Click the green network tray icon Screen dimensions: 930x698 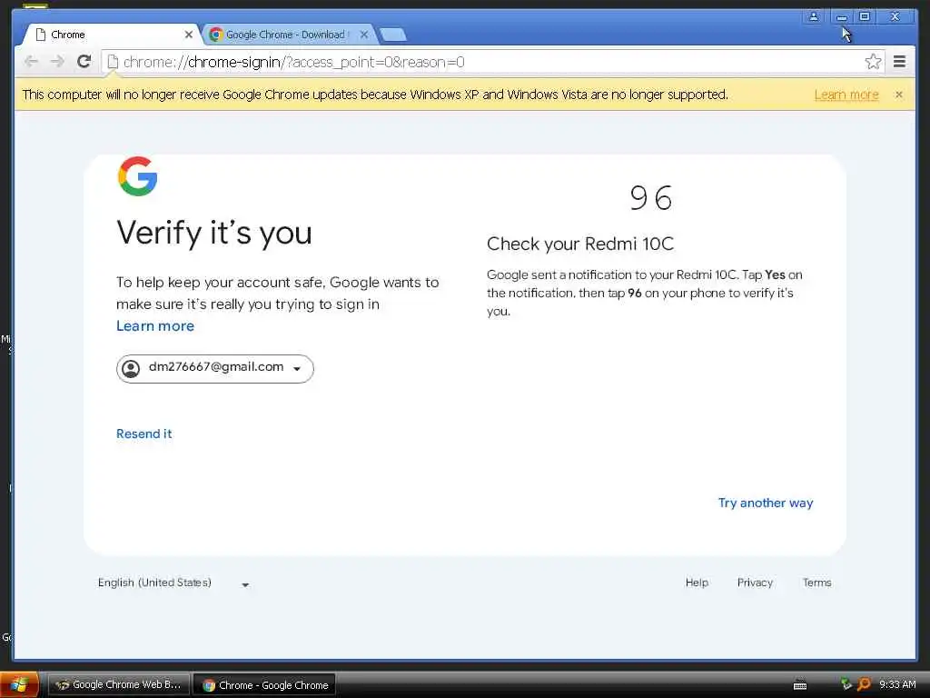(x=846, y=684)
